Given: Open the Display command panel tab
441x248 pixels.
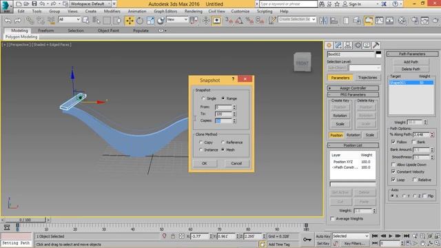Looking at the screenshot, I should [x=367, y=45].
